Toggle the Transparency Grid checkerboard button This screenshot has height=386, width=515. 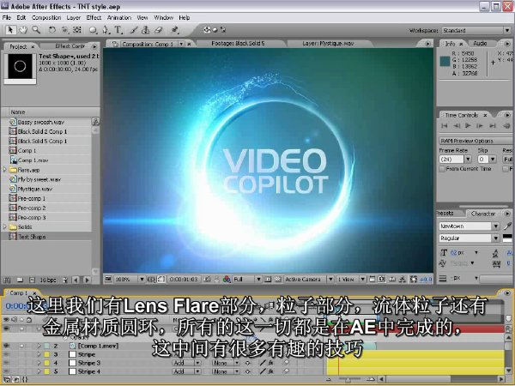[x=278, y=280]
